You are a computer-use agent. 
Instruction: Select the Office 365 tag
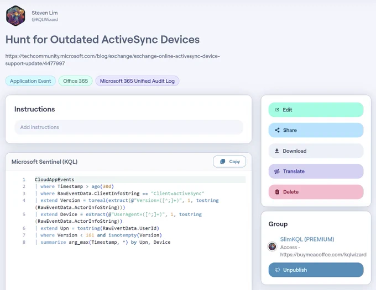76,81
